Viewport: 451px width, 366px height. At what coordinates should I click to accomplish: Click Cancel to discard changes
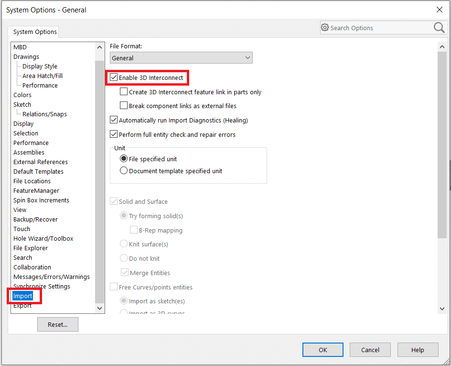click(370, 350)
